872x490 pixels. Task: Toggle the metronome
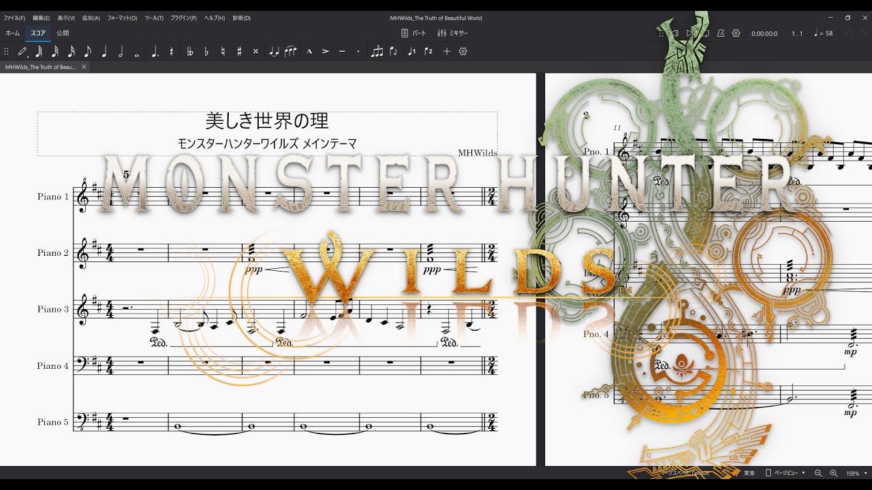721,33
